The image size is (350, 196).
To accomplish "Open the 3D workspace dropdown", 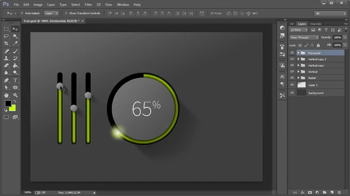I will pyautogui.click(x=330, y=13).
